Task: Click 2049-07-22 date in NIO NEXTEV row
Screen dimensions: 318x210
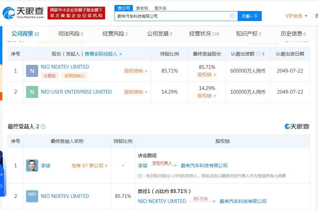Action: click(x=290, y=71)
